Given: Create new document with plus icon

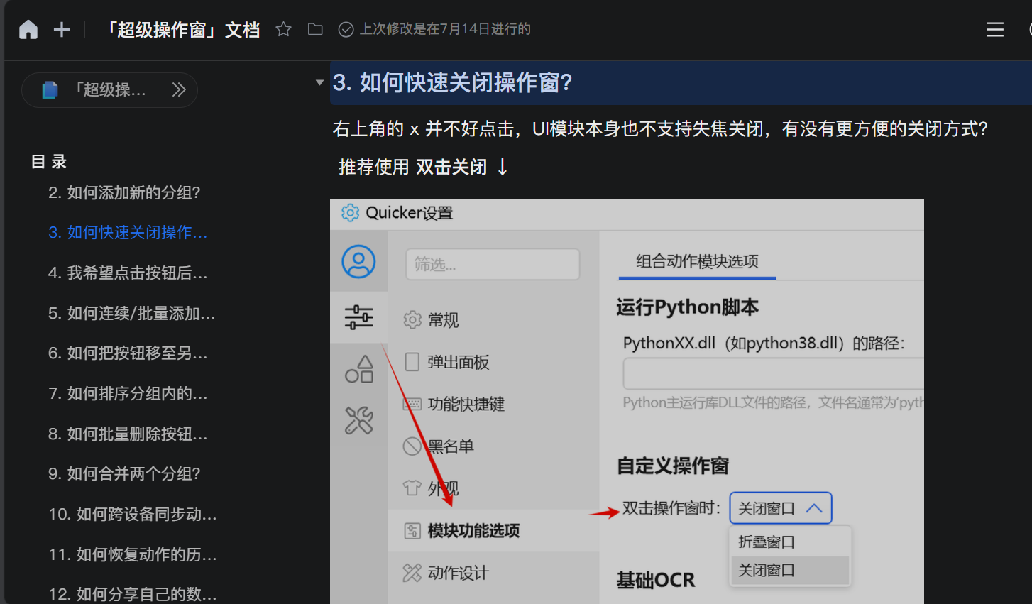Looking at the screenshot, I should (62, 29).
